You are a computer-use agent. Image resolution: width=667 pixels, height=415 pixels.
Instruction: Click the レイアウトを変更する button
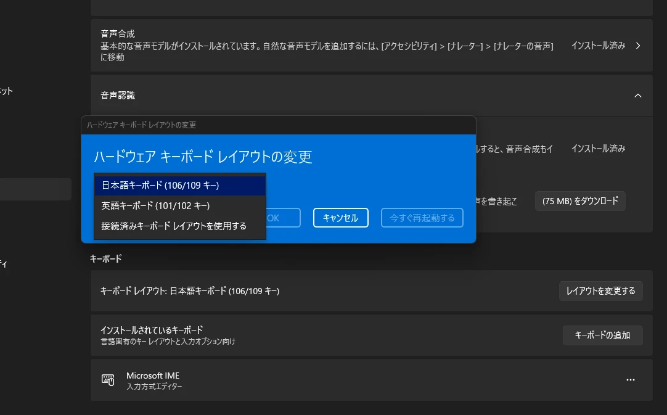pos(600,290)
